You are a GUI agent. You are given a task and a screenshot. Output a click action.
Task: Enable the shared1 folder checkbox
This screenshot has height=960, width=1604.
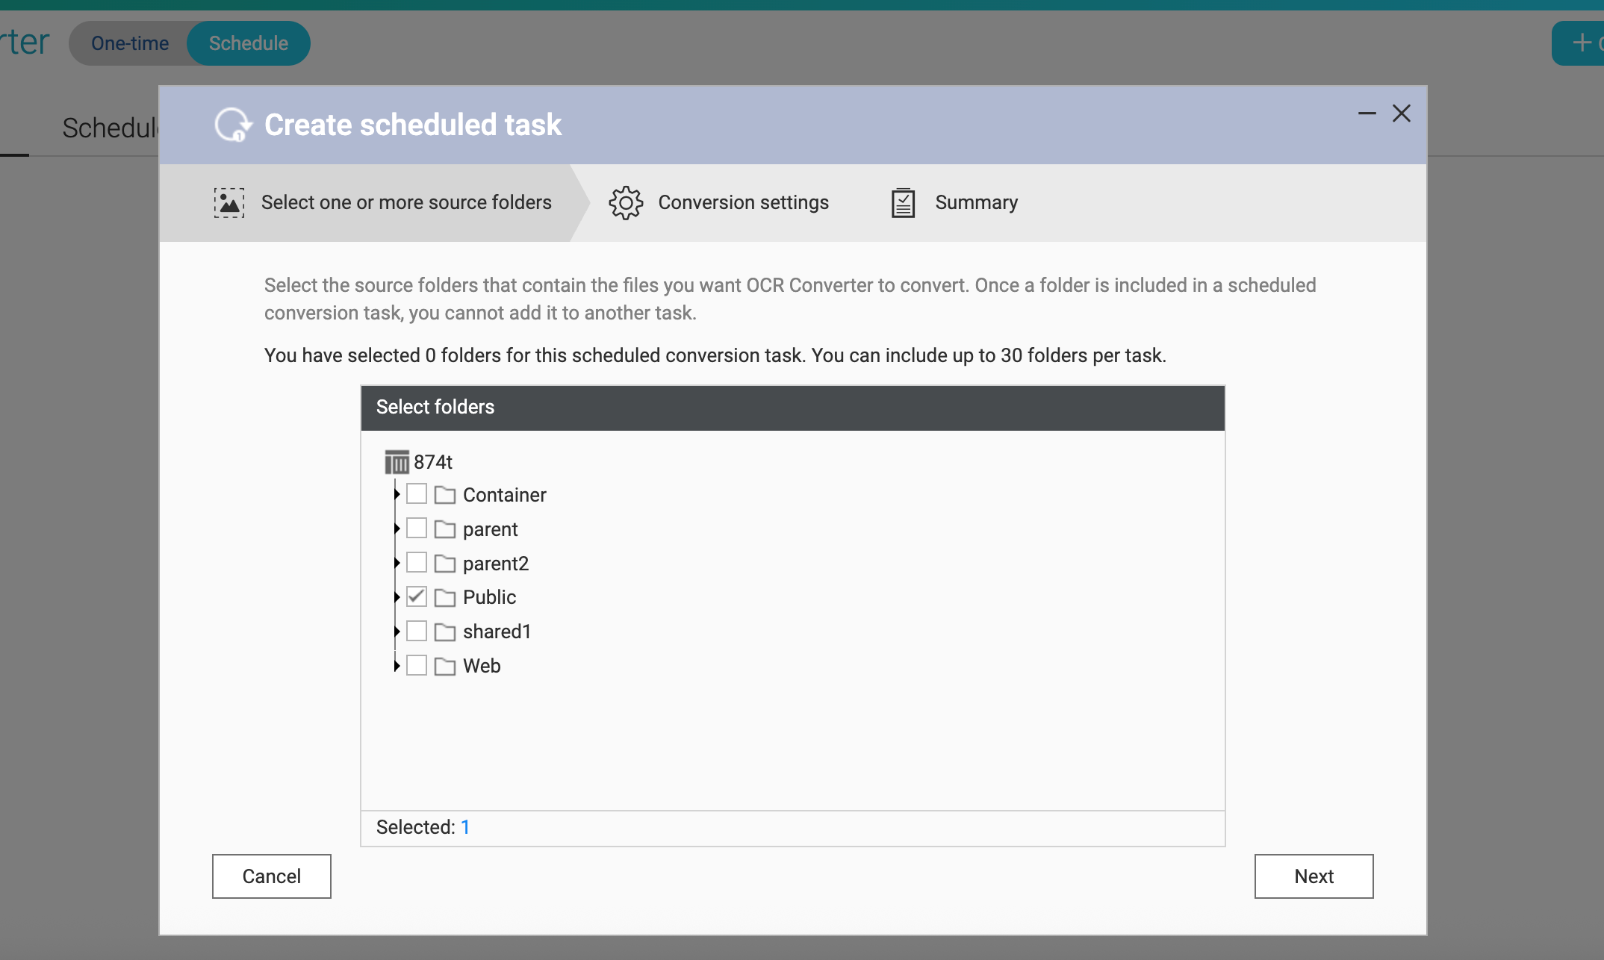pos(417,631)
